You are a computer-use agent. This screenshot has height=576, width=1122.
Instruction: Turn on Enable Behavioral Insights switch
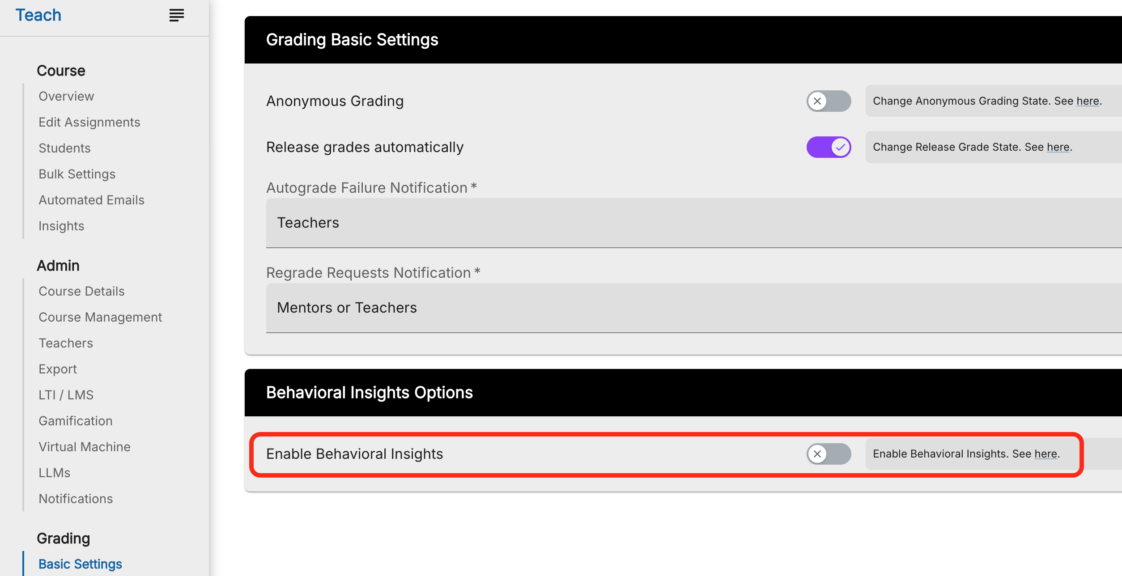(829, 454)
